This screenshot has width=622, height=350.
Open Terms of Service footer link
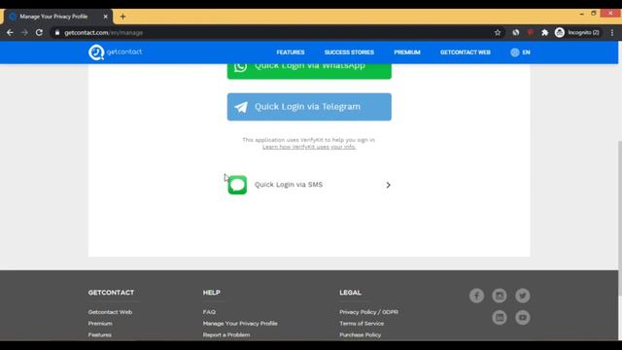362,324
